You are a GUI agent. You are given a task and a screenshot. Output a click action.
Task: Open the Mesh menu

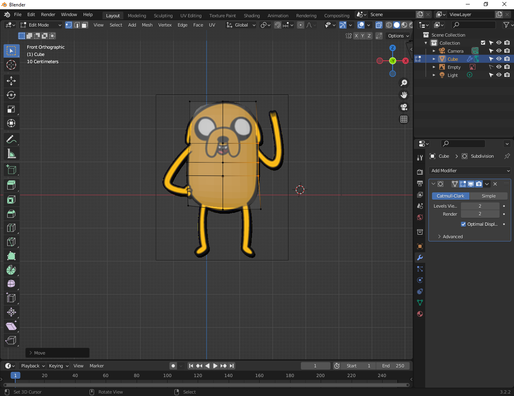point(147,25)
